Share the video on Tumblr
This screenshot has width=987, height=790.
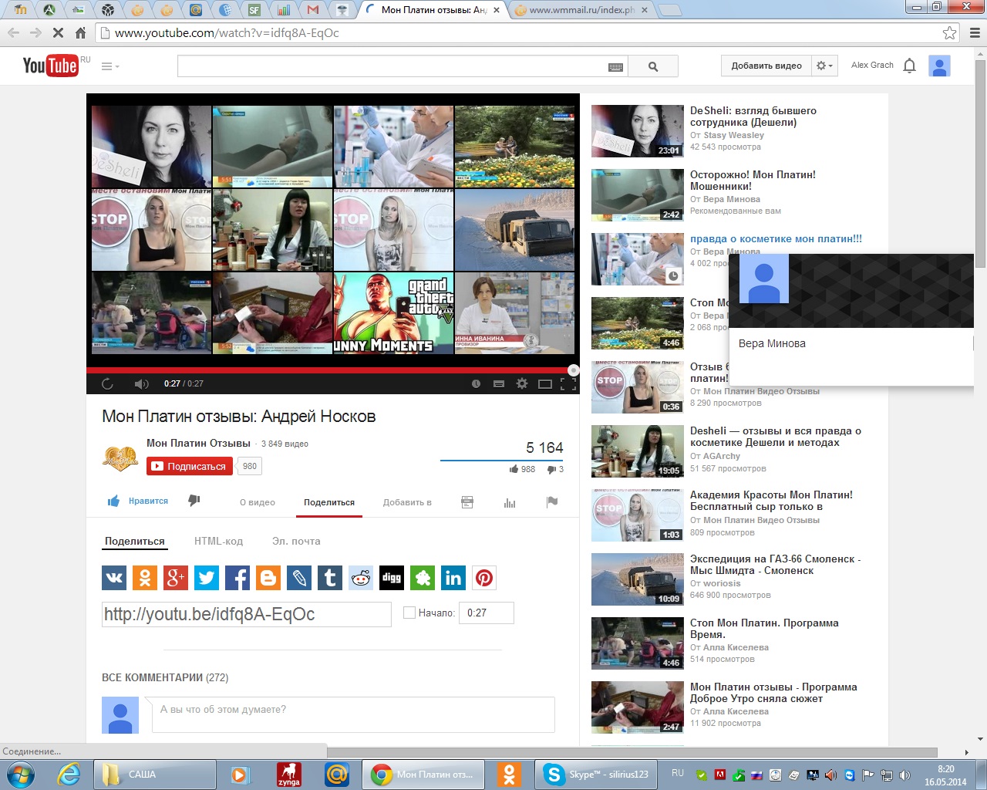click(330, 578)
